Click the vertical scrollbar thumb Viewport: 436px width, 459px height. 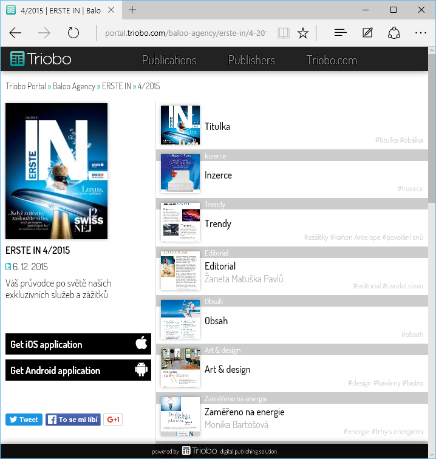point(432,128)
